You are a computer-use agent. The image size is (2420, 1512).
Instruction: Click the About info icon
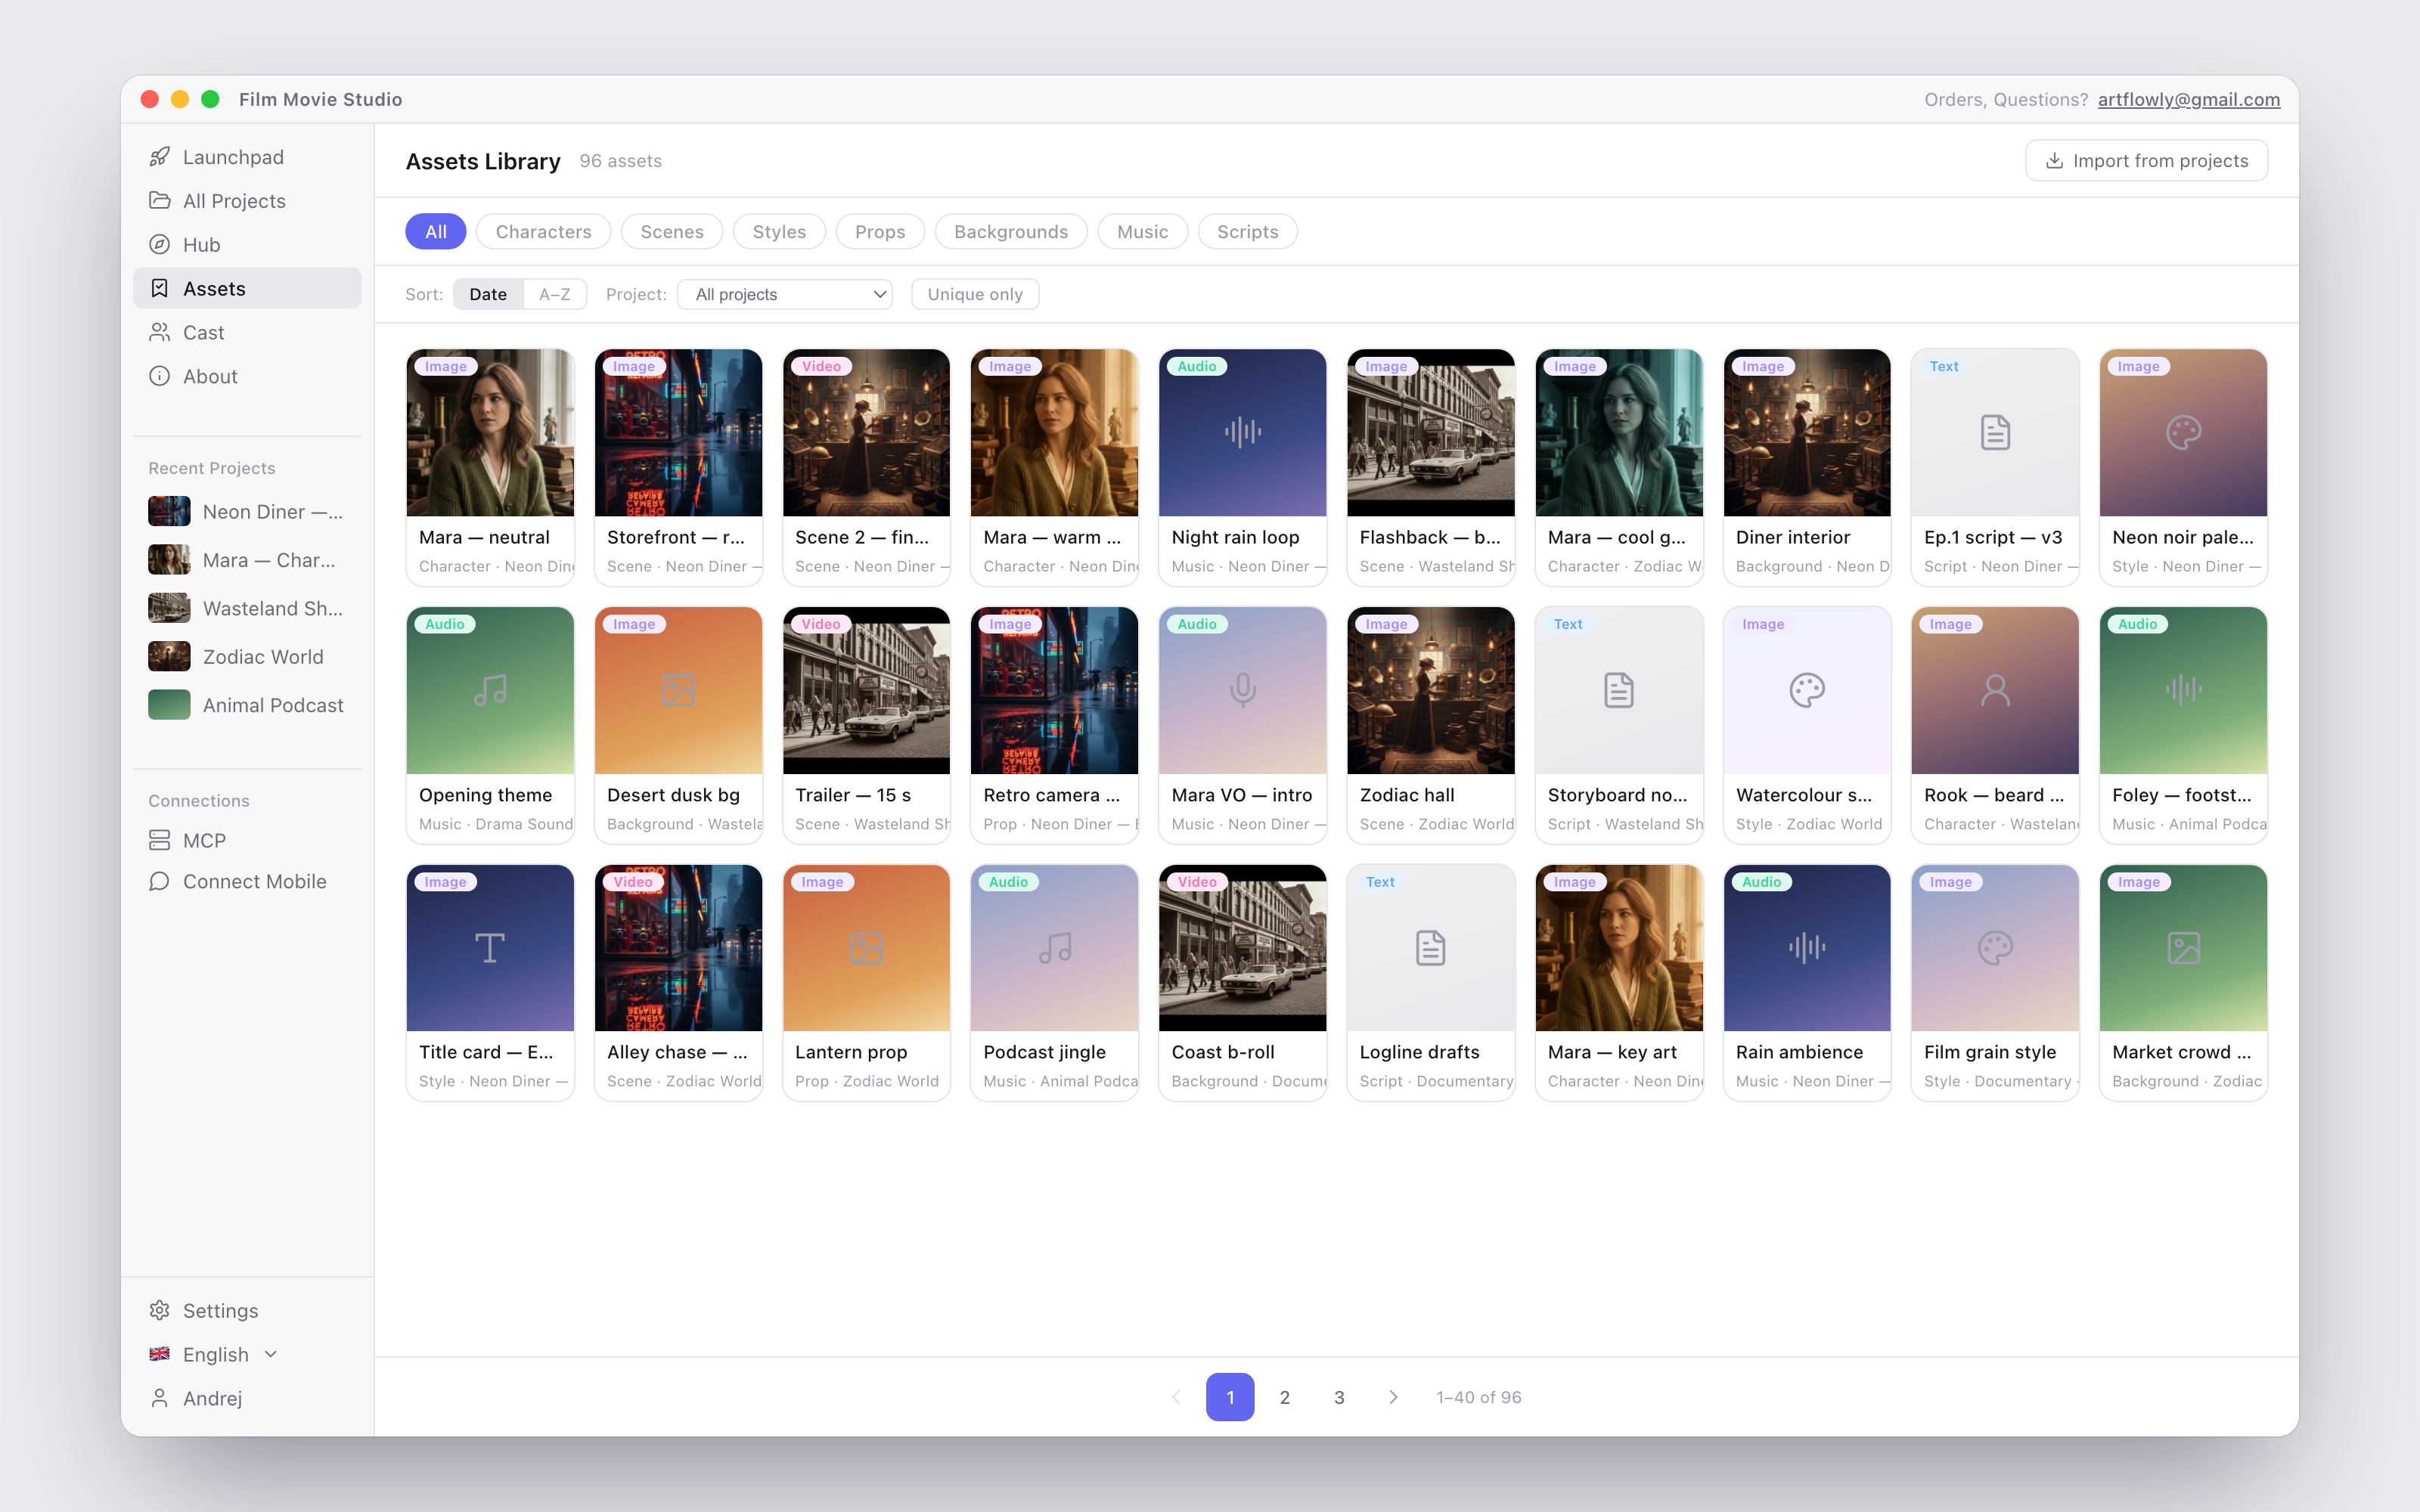[159, 376]
